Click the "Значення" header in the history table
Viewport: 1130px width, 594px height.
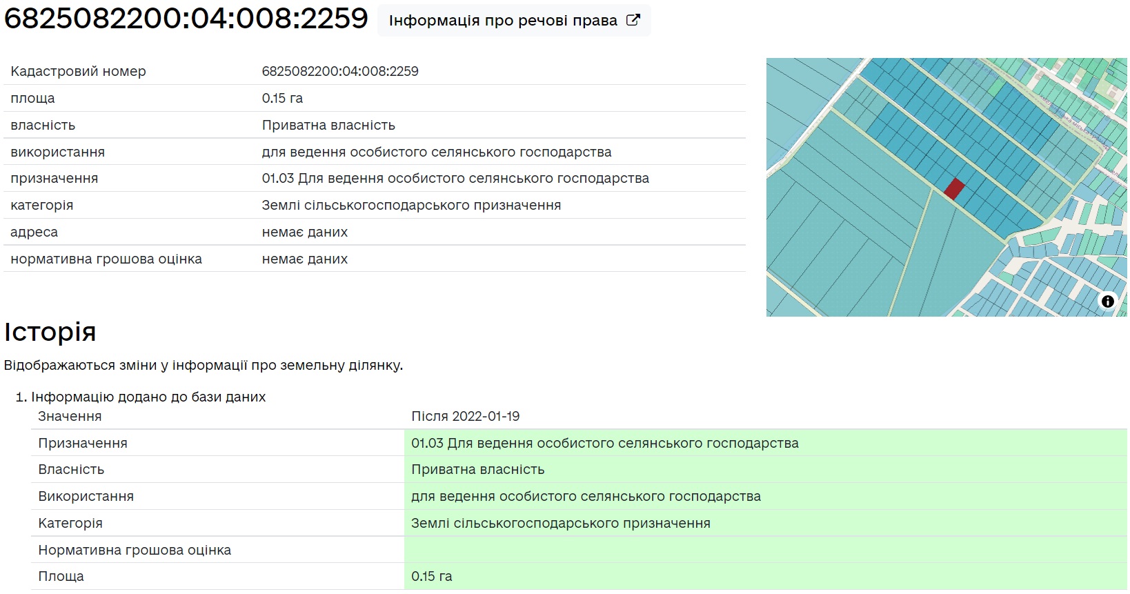point(70,416)
